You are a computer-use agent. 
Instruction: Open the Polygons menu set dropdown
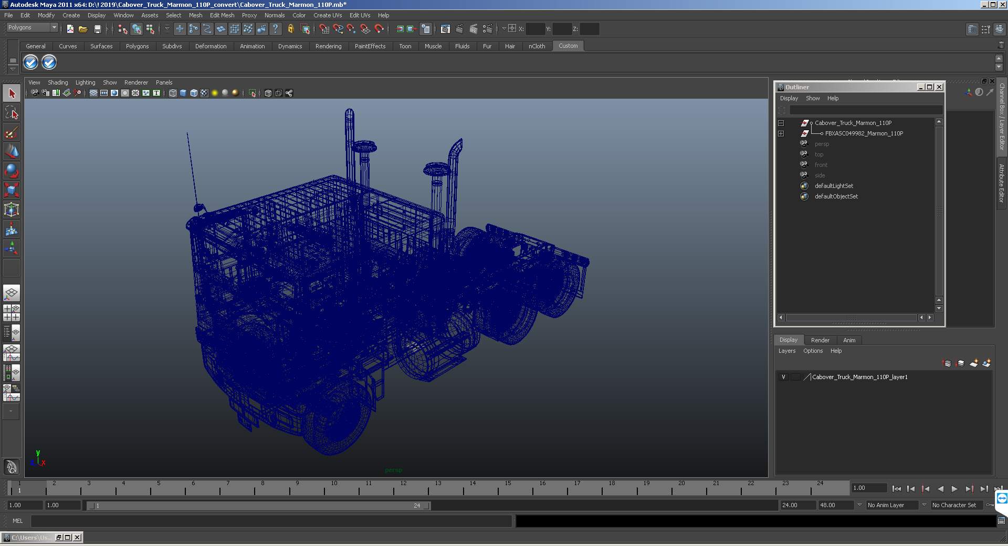click(x=31, y=27)
